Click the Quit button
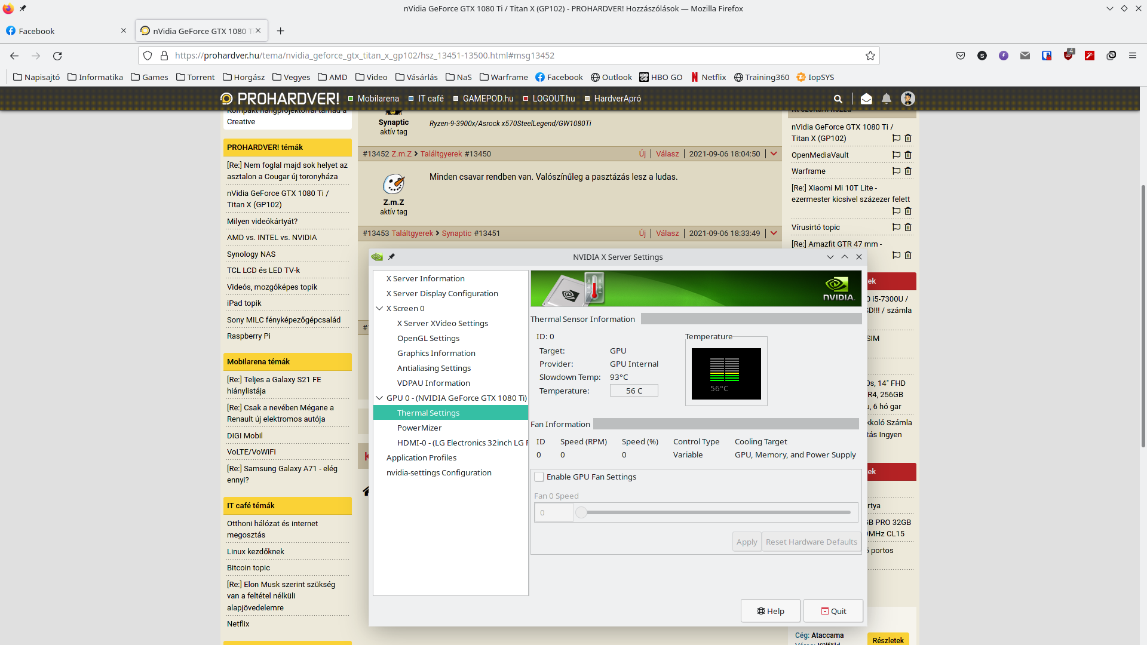 [833, 611]
